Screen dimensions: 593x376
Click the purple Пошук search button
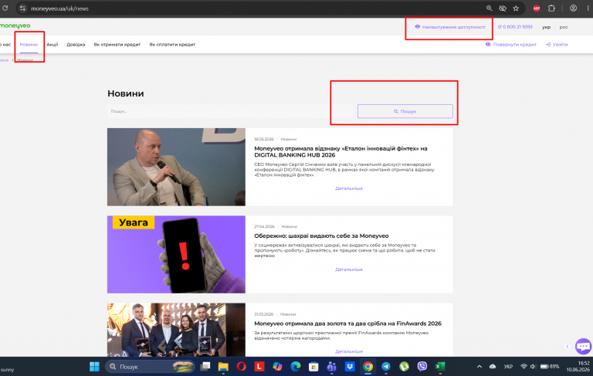405,111
